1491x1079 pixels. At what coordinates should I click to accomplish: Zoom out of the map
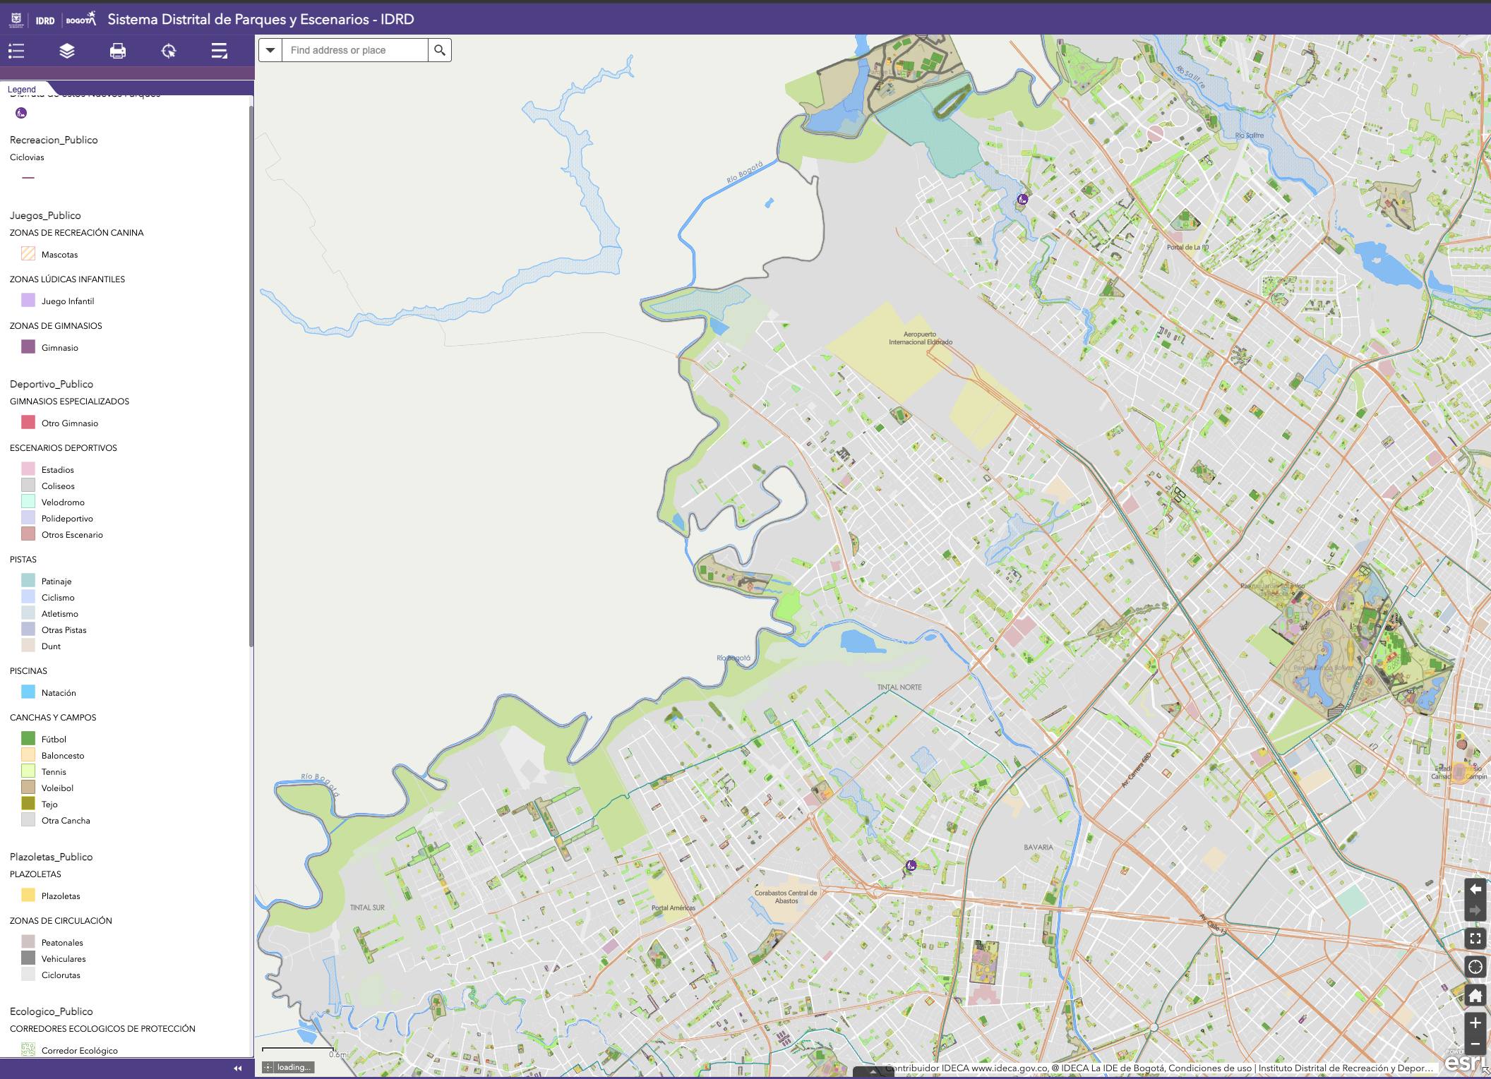pos(1475,1044)
